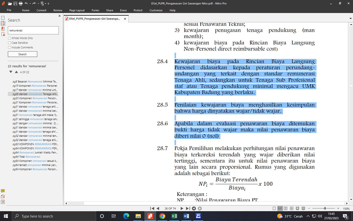This screenshot has width=353, height=221.
Task: Switch to the Erase ribbon tab
Action: 123,10
